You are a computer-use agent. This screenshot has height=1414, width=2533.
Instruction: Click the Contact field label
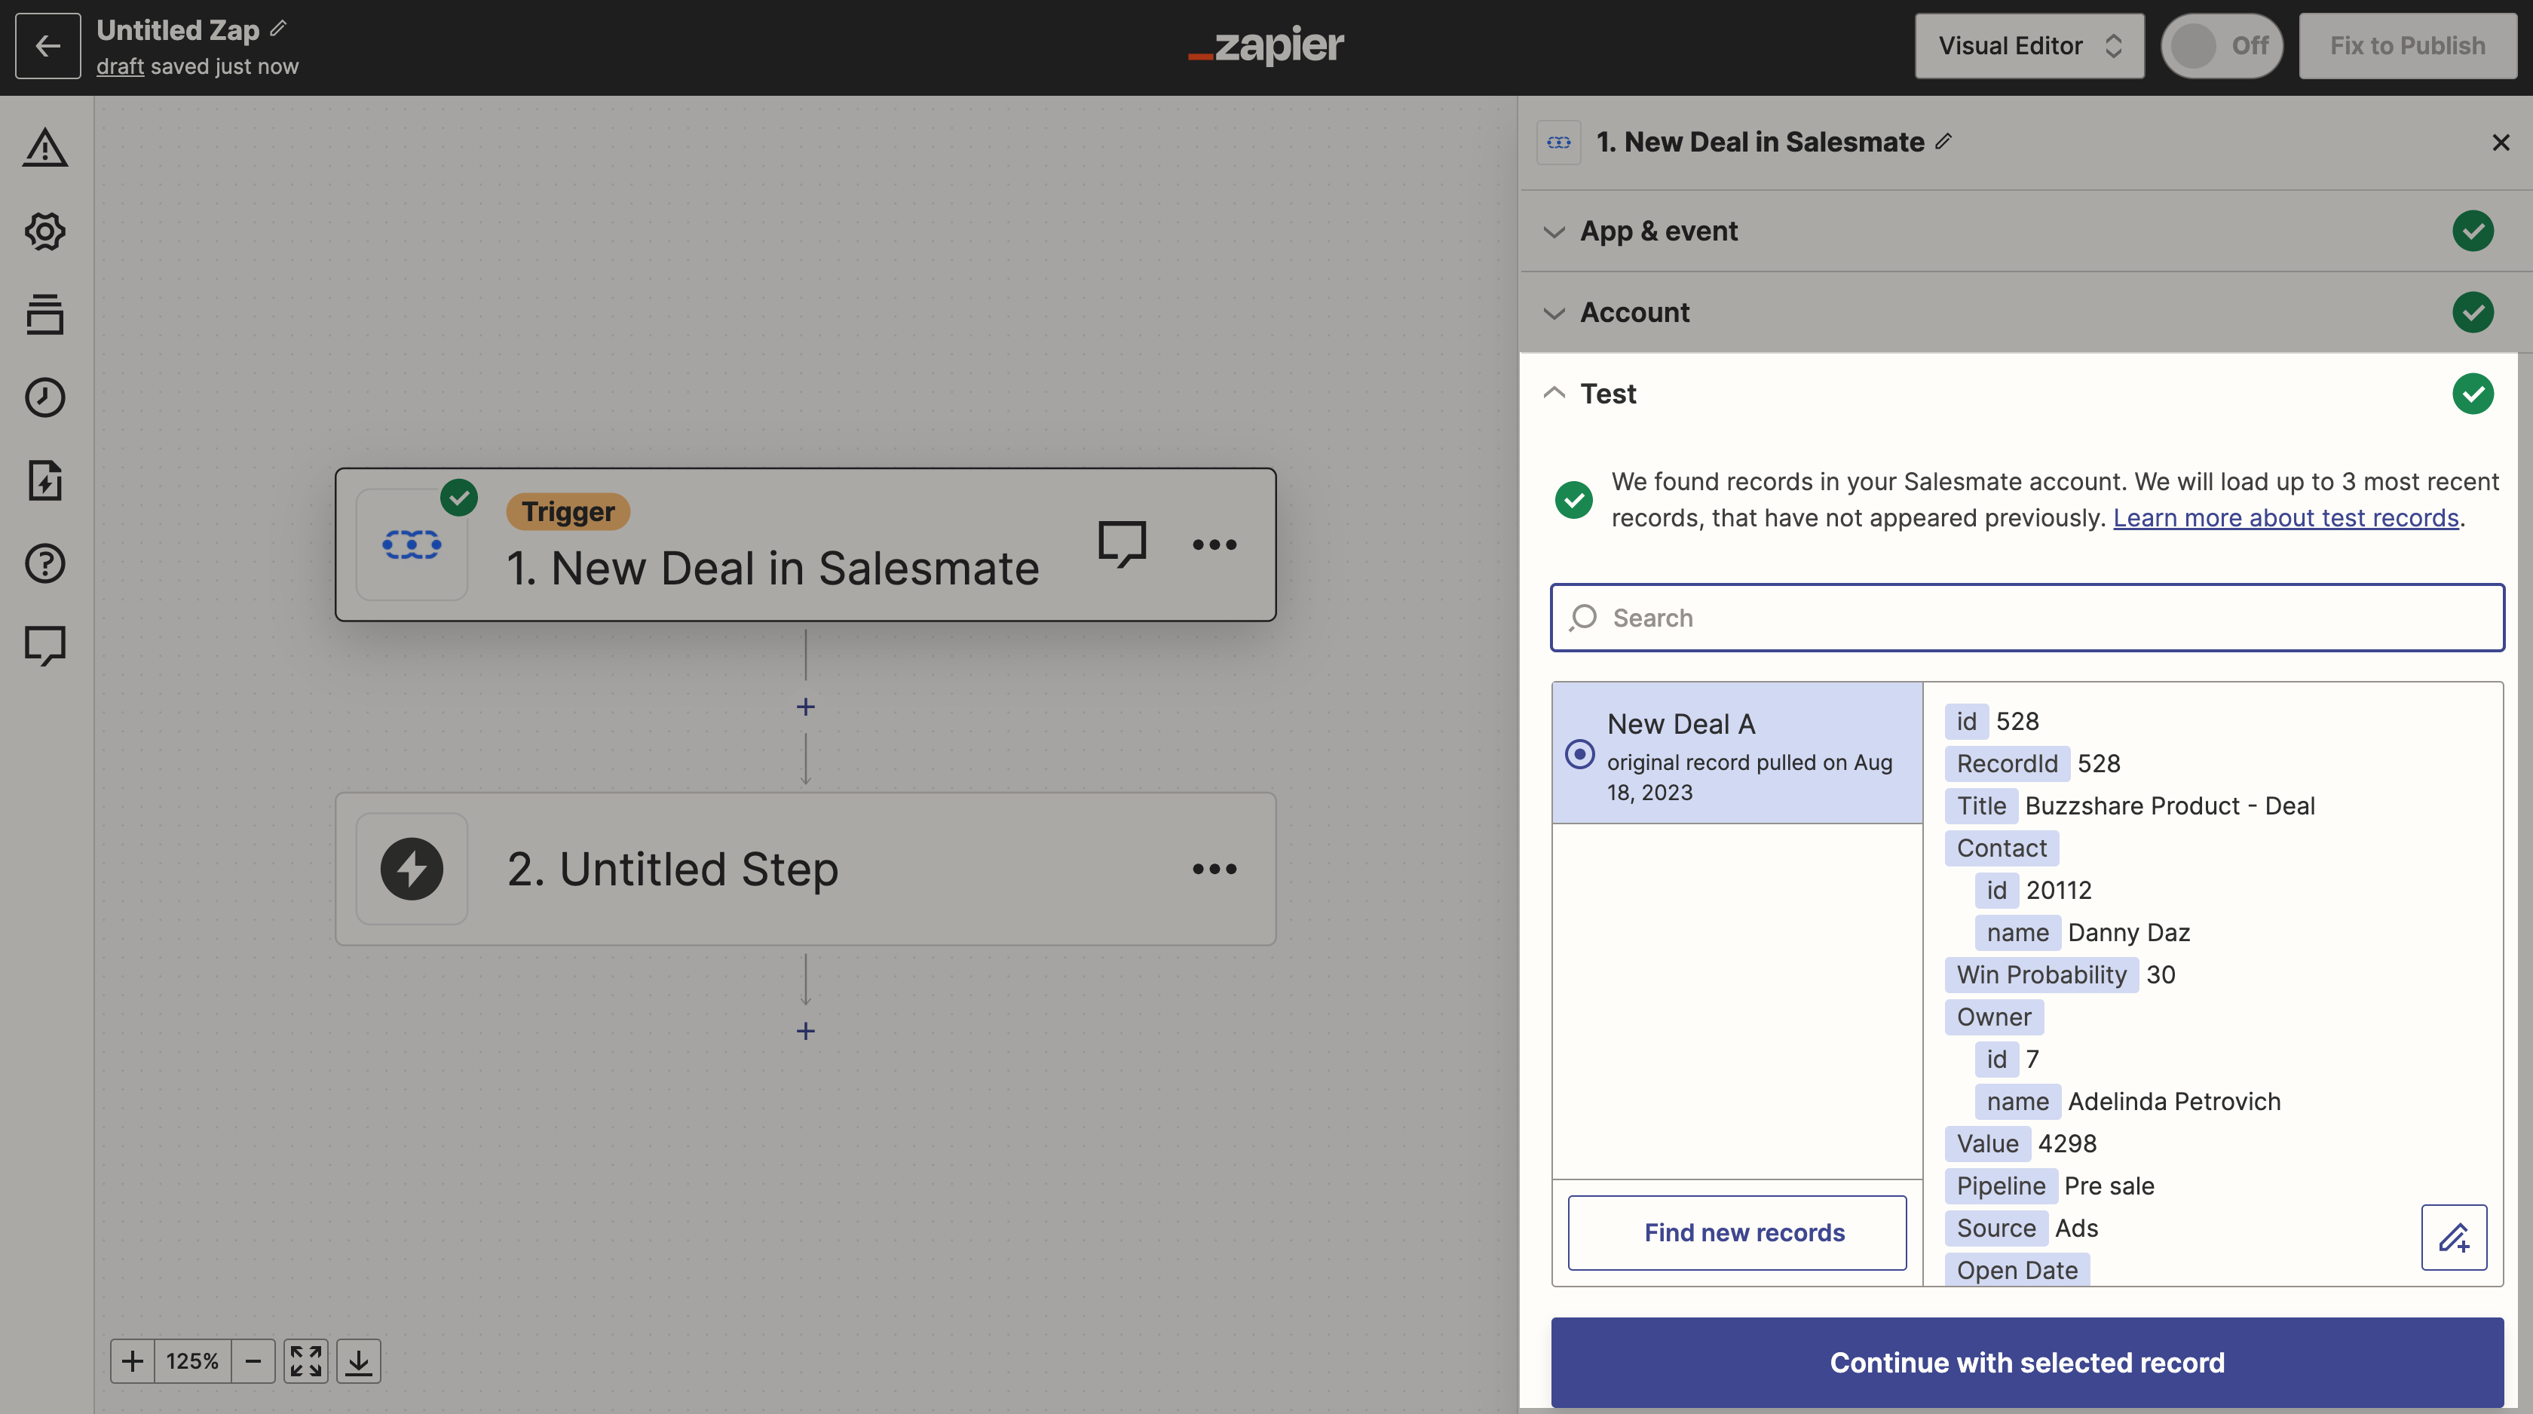(x=2001, y=848)
